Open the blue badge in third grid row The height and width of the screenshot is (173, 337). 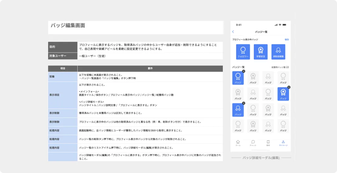pyautogui.click(x=238, y=110)
